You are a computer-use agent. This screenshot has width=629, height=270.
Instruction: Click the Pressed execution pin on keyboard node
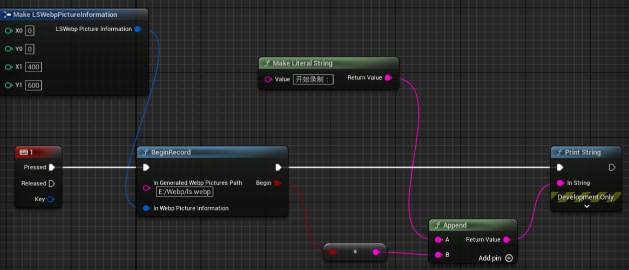(x=52, y=167)
